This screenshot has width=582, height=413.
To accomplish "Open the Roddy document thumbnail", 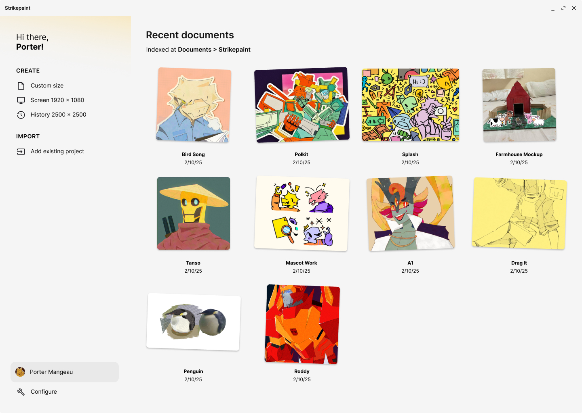I will 302,324.
